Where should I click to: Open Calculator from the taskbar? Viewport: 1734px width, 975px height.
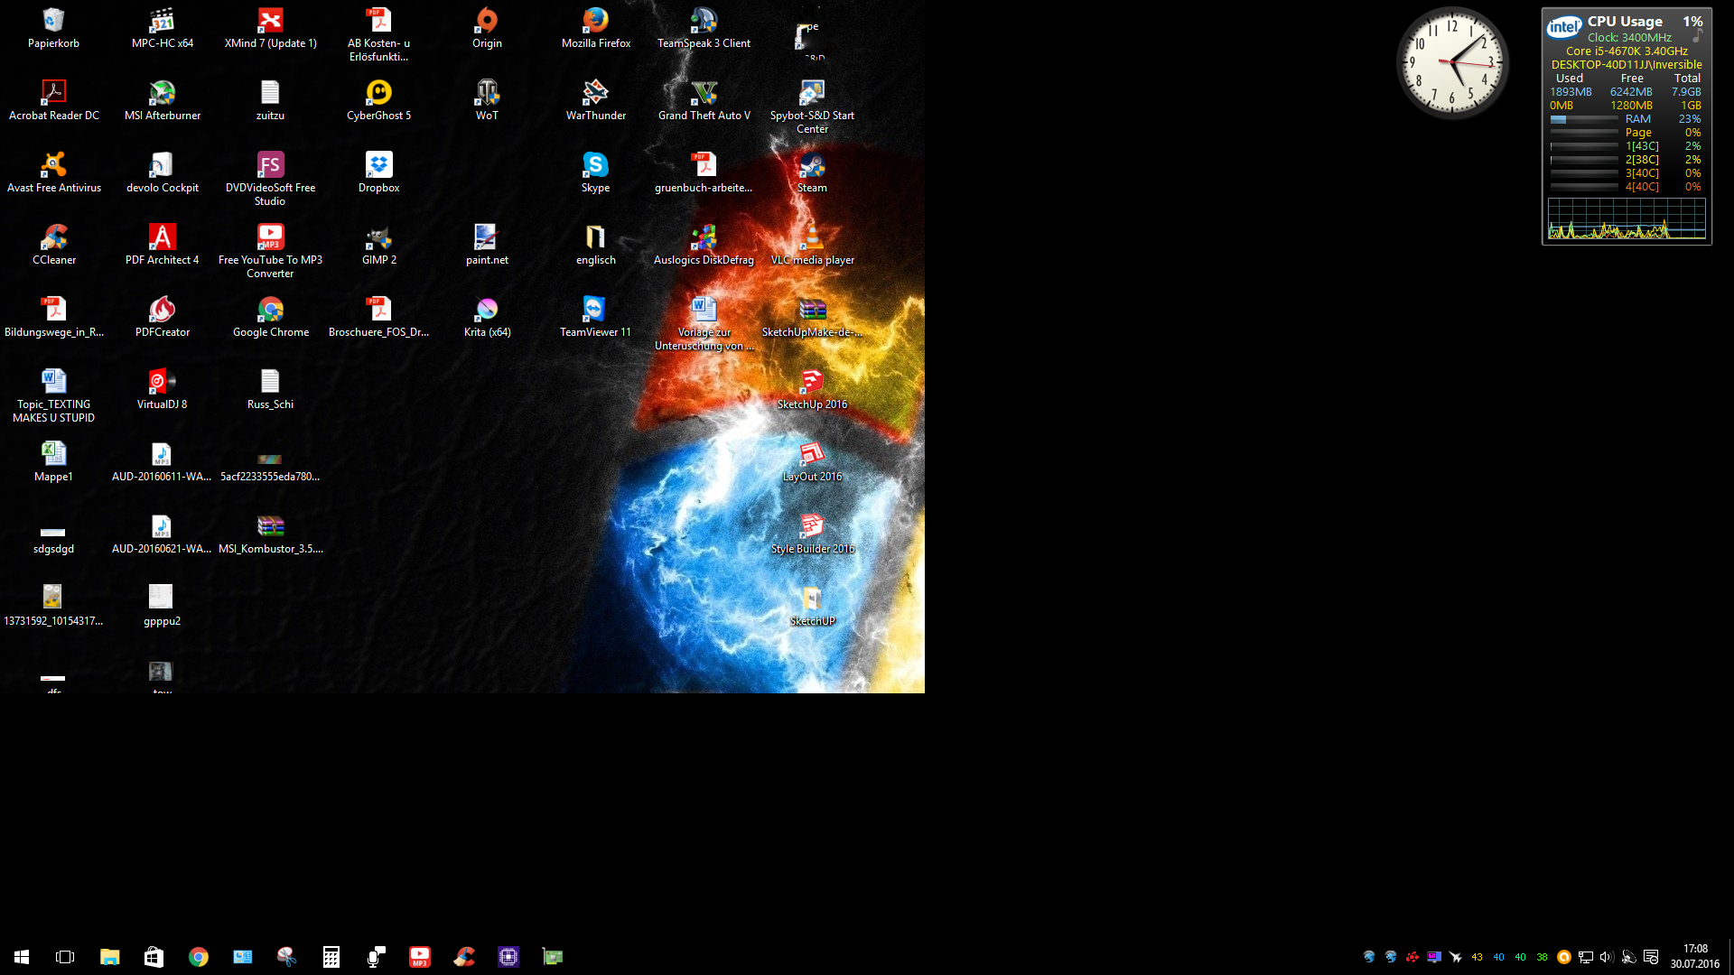coord(331,957)
